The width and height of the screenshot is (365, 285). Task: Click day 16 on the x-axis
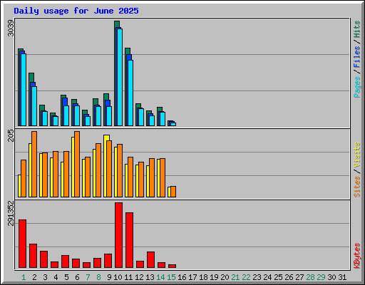182,277
